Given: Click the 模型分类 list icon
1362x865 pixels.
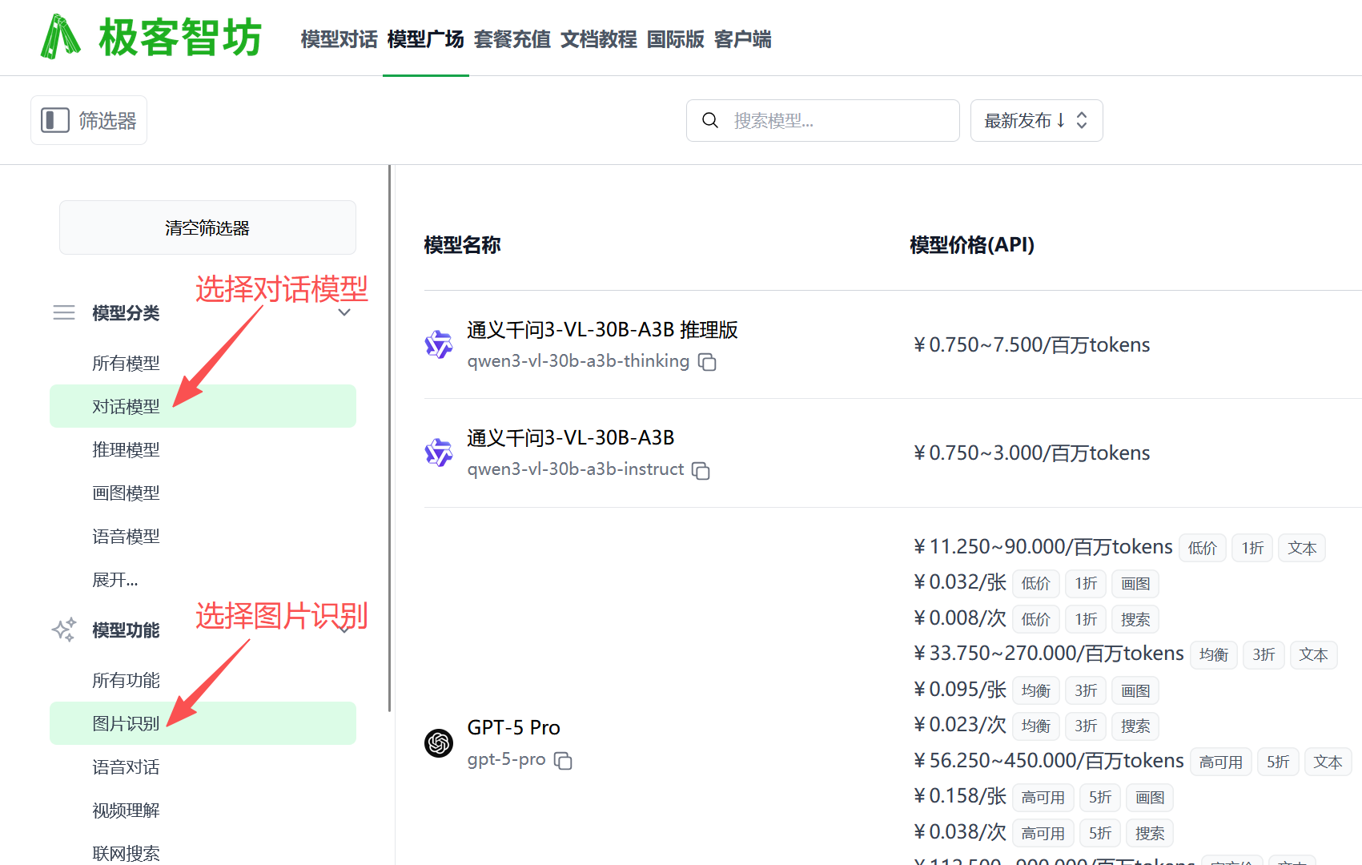Looking at the screenshot, I should (63, 312).
